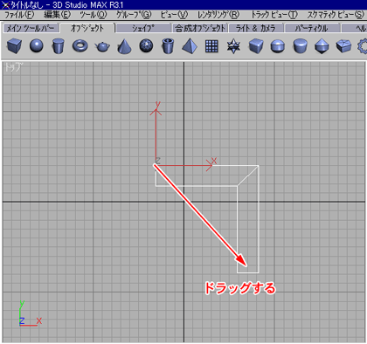Select the OilTank icon
The image size is (367, 344).
point(278,46)
